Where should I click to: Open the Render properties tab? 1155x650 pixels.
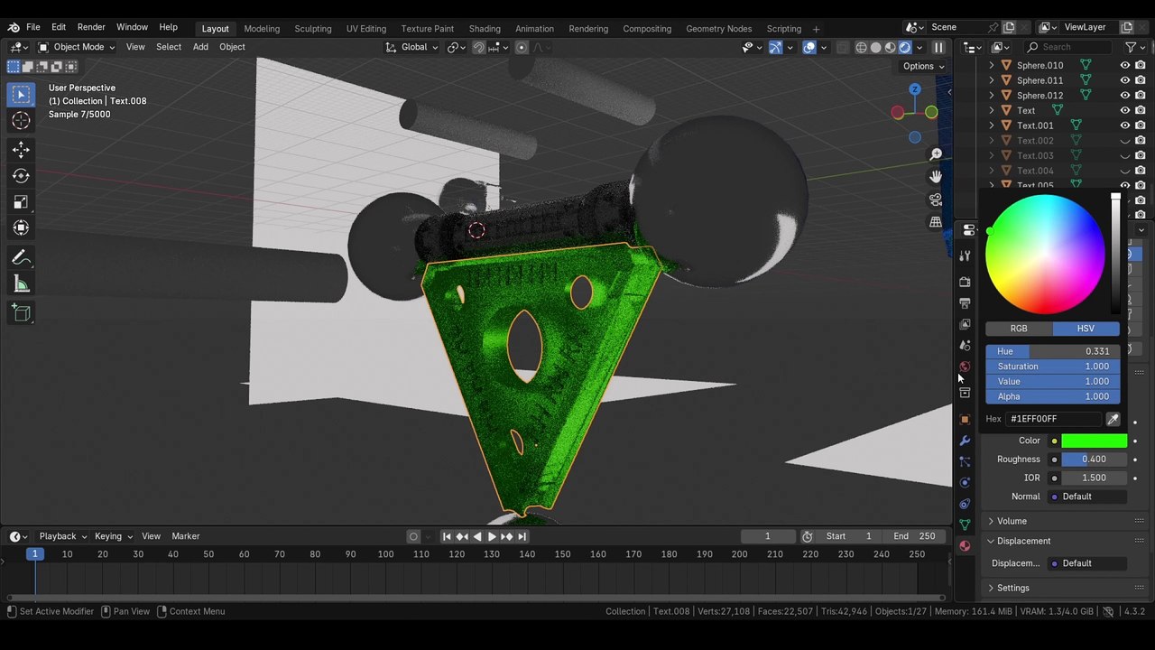point(965,282)
